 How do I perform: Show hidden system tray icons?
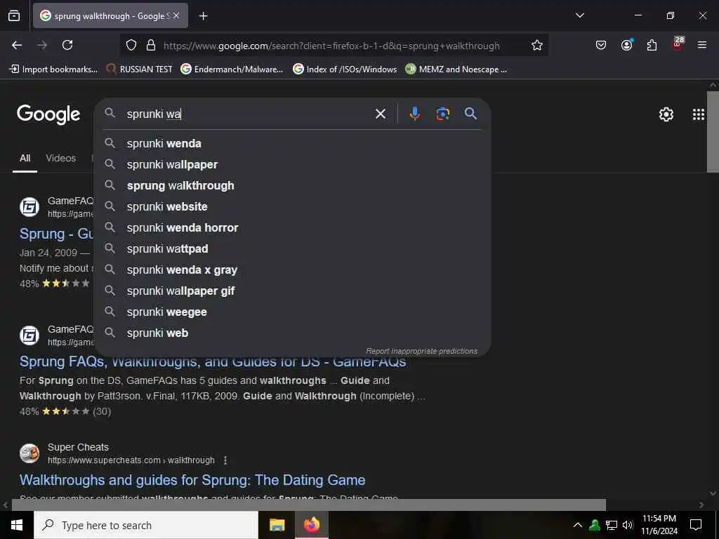(x=578, y=525)
